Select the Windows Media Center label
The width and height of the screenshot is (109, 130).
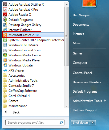pos(25,55)
